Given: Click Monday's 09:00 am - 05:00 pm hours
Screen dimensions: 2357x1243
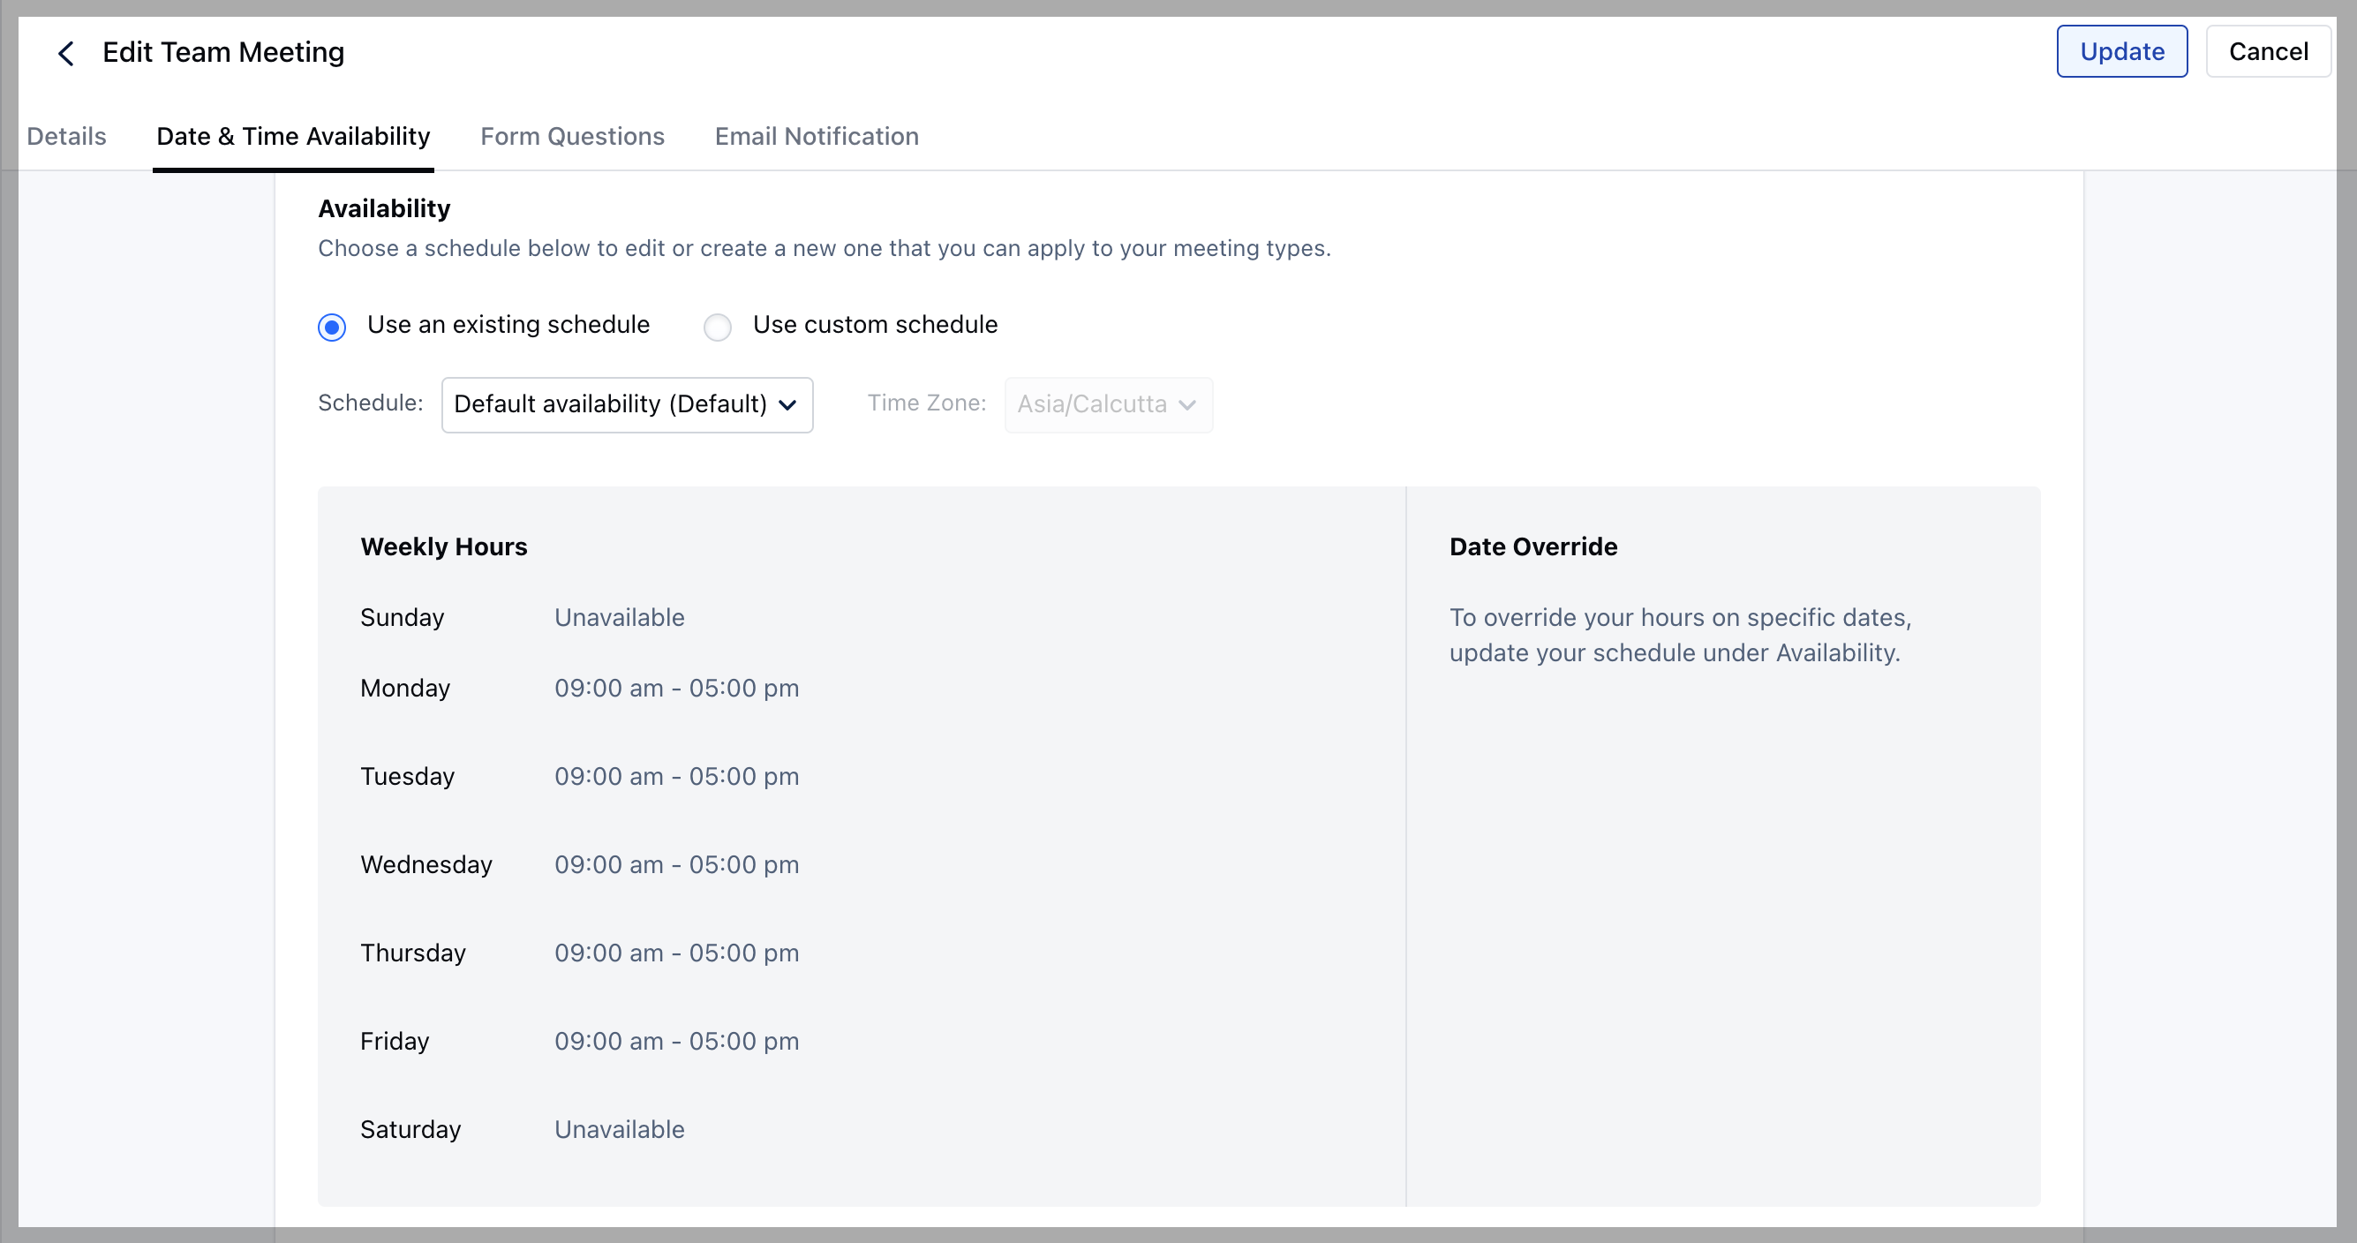Looking at the screenshot, I should click(676, 689).
